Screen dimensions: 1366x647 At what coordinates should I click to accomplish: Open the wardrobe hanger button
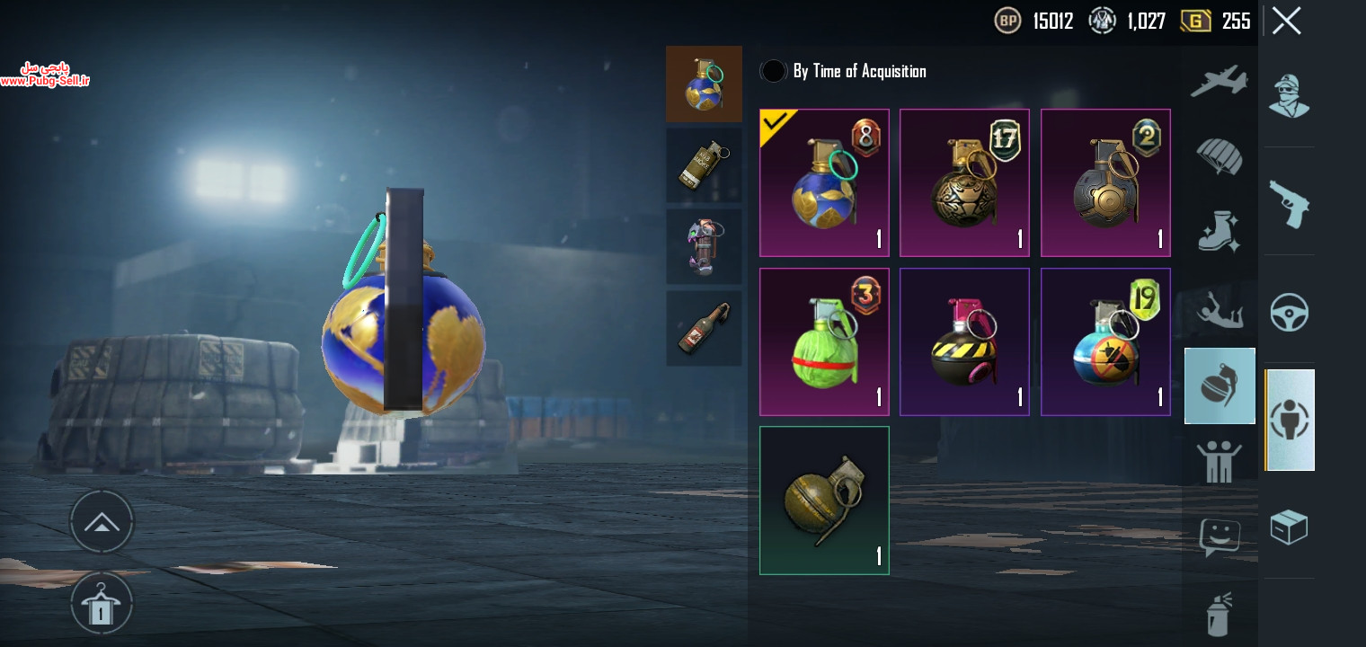(102, 604)
